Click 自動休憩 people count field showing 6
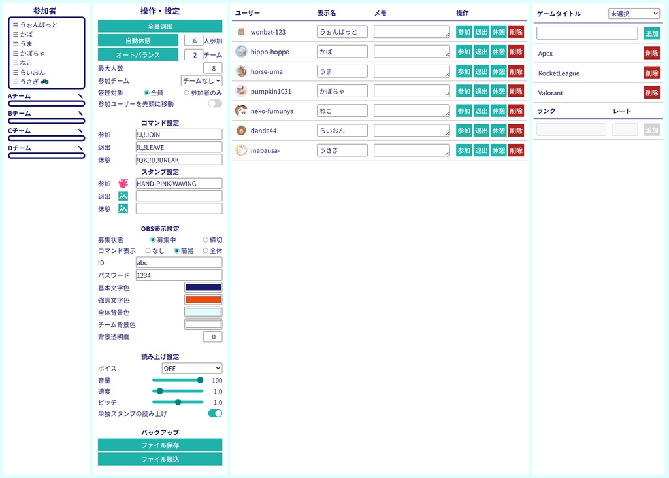Image resolution: width=669 pixels, height=478 pixels. [193, 41]
